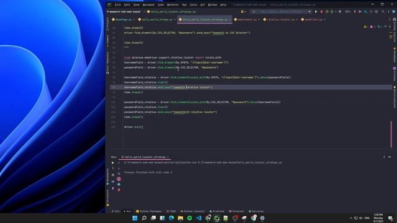Open the Terminal tool window
The height and width of the screenshot is (223, 397).
tap(236, 211)
